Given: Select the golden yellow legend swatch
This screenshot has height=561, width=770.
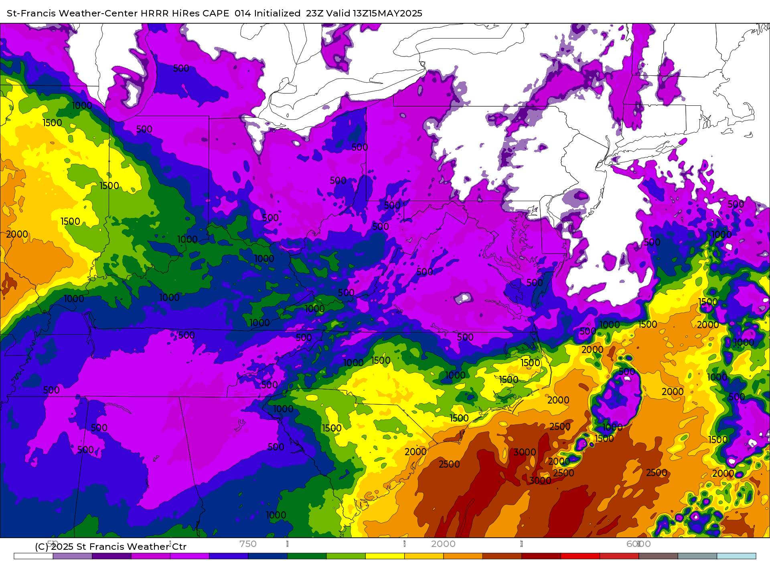Looking at the screenshot, I should click(x=424, y=556).
